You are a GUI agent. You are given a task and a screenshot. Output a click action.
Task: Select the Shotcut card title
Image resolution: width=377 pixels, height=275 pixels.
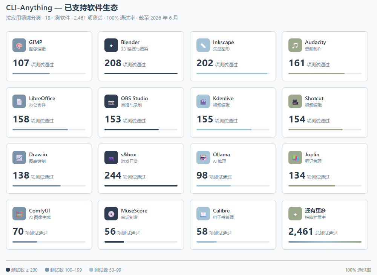click(x=314, y=98)
